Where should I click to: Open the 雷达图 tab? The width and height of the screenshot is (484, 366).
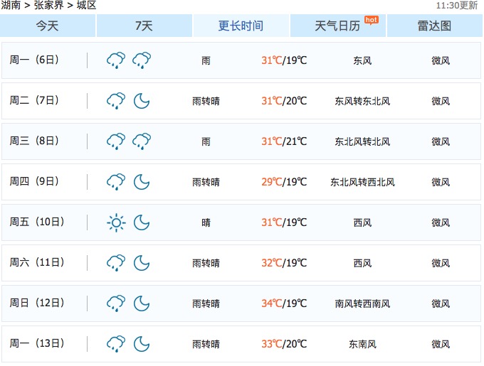click(434, 26)
